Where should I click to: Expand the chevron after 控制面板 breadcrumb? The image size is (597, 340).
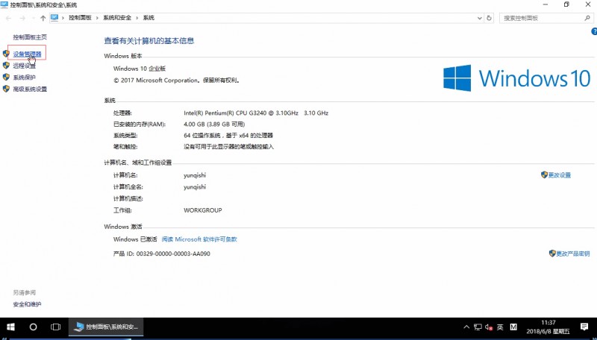98,18
